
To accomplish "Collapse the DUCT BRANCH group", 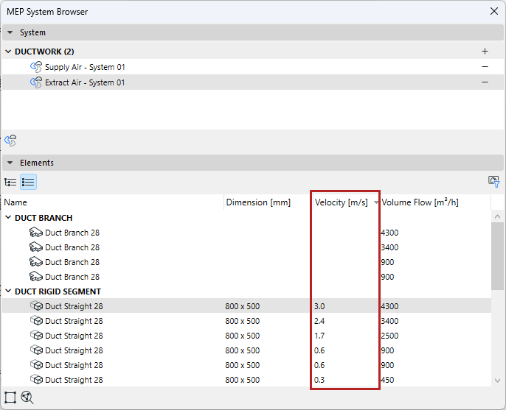I will pyautogui.click(x=8, y=218).
